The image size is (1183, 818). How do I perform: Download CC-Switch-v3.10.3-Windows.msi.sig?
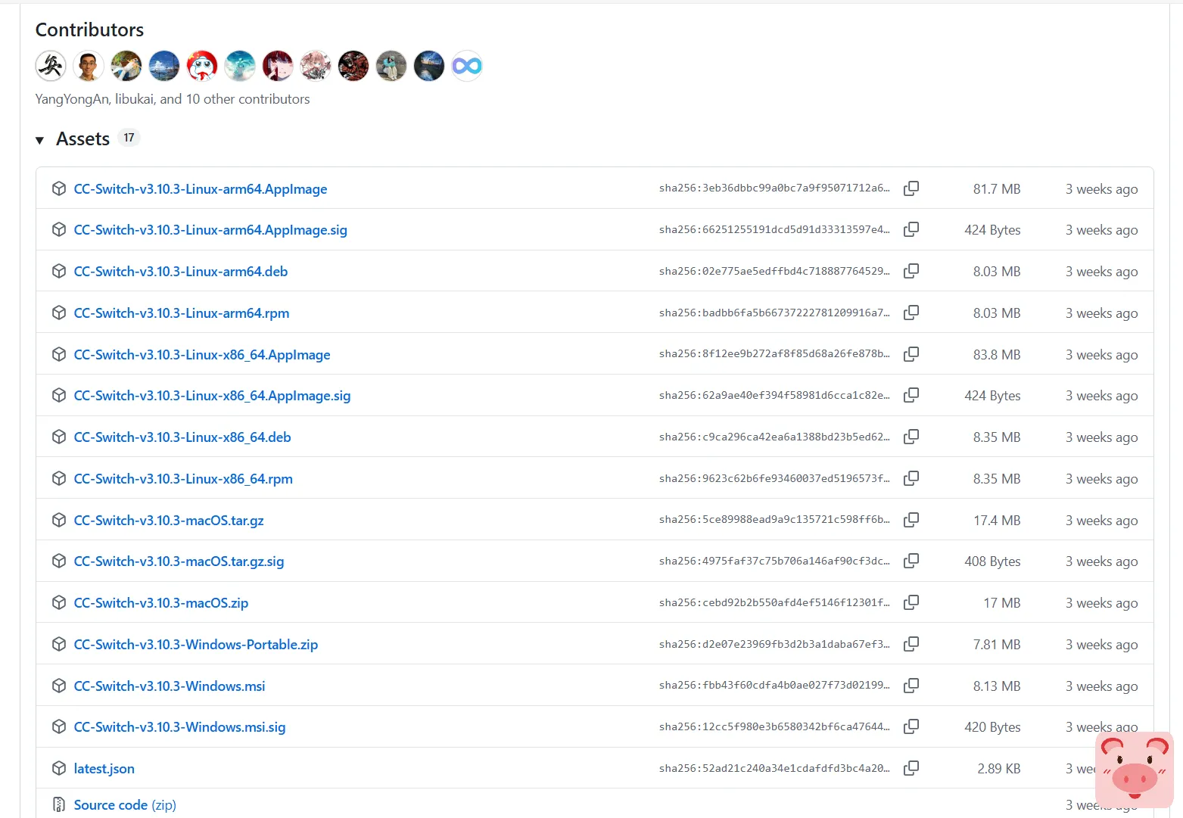click(179, 727)
